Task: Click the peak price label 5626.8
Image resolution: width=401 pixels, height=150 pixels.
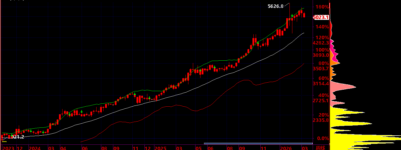Action: coord(276,6)
